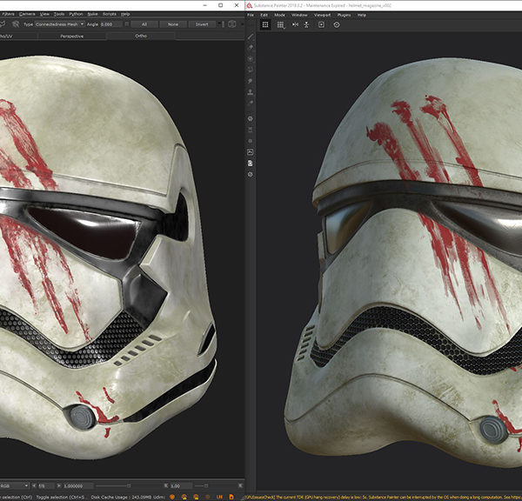
Task: Open Mode menu in Substance Painter
Action: coord(279,15)
